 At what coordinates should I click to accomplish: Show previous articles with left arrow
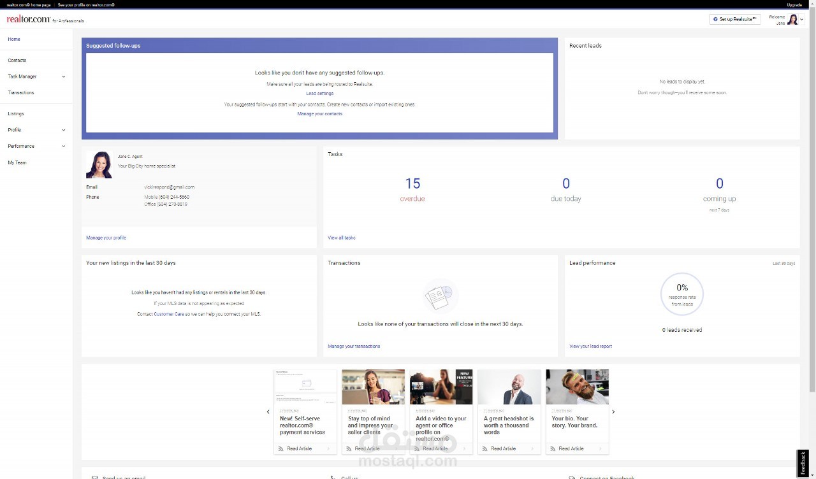point(268,411)
